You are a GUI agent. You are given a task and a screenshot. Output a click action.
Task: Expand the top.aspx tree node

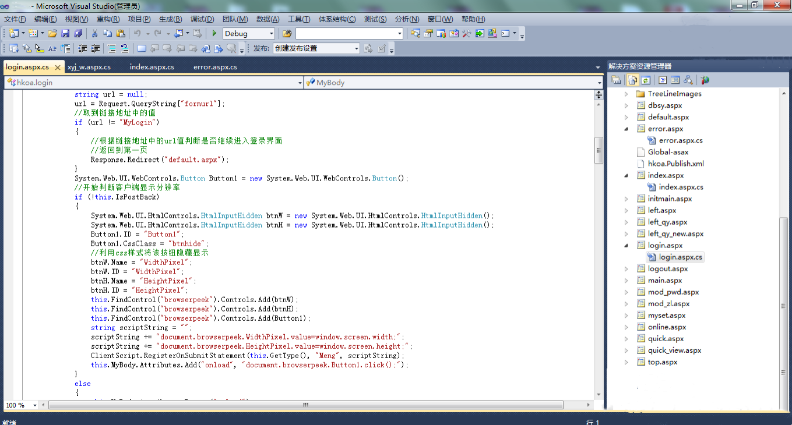626,362
